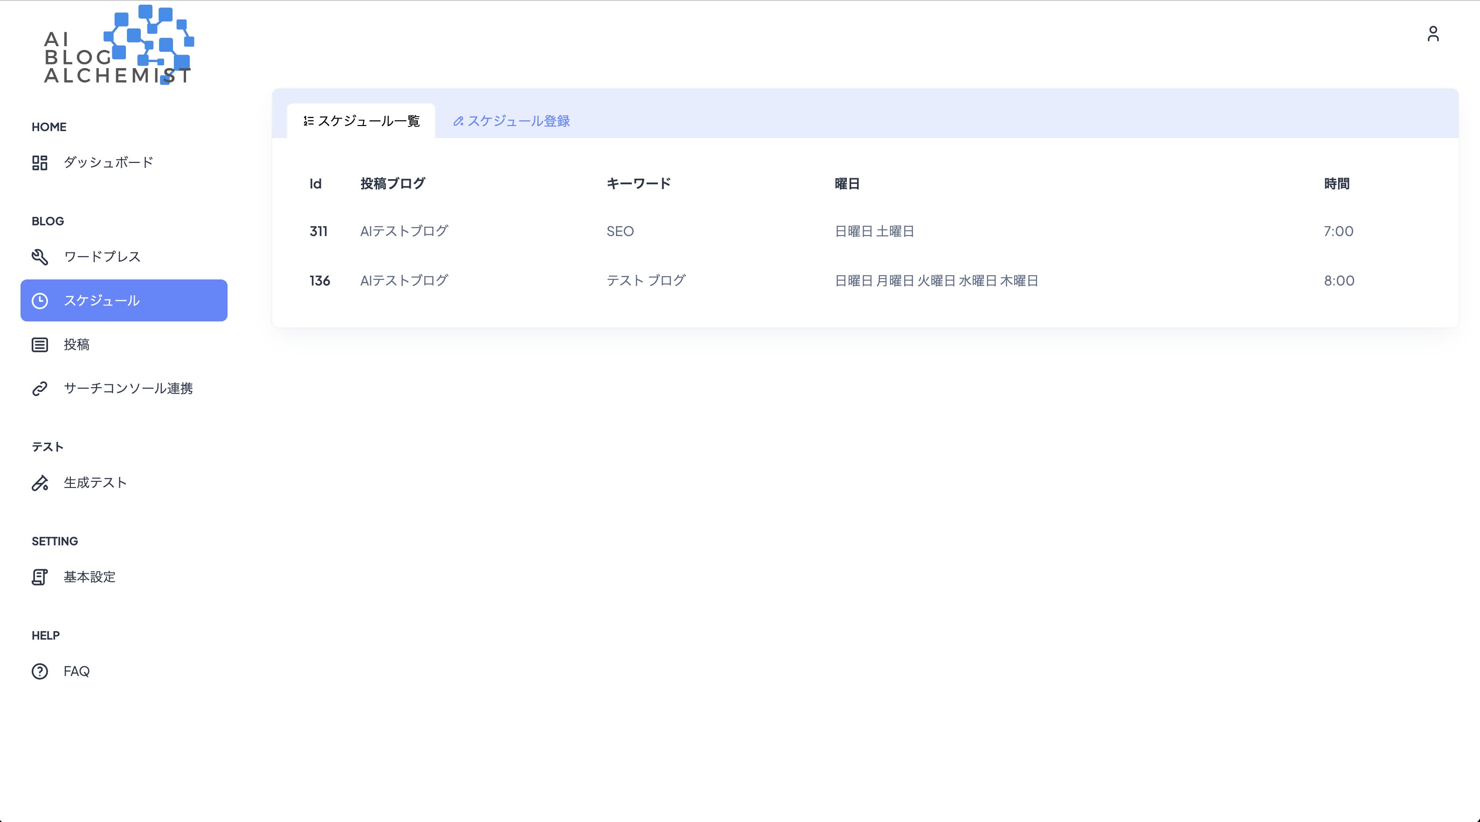This screenshot has width=1480, height=822.
Task: Open ワードプレス menu item
Action: pyautogui.click(x=102, y=257)
